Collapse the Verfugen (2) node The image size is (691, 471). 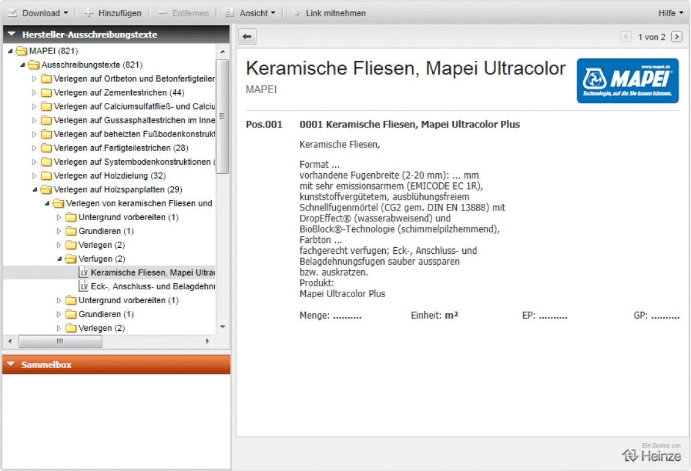pos(60,259)
